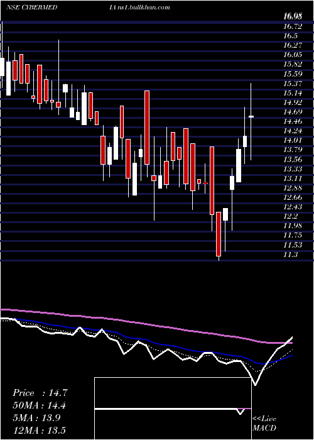
Task: Select the 16.27 price axis label
Action: 293,45
